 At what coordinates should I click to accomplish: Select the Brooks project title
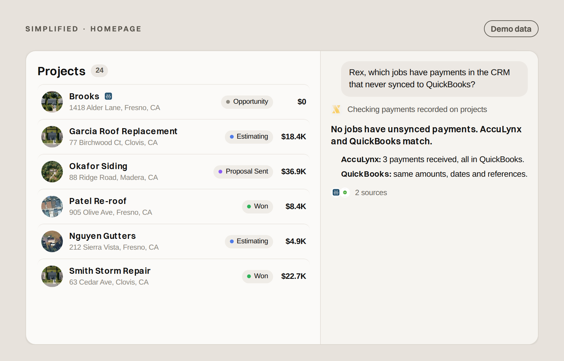click(84, 96)
